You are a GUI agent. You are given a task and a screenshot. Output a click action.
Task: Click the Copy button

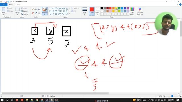pos(10,11)
